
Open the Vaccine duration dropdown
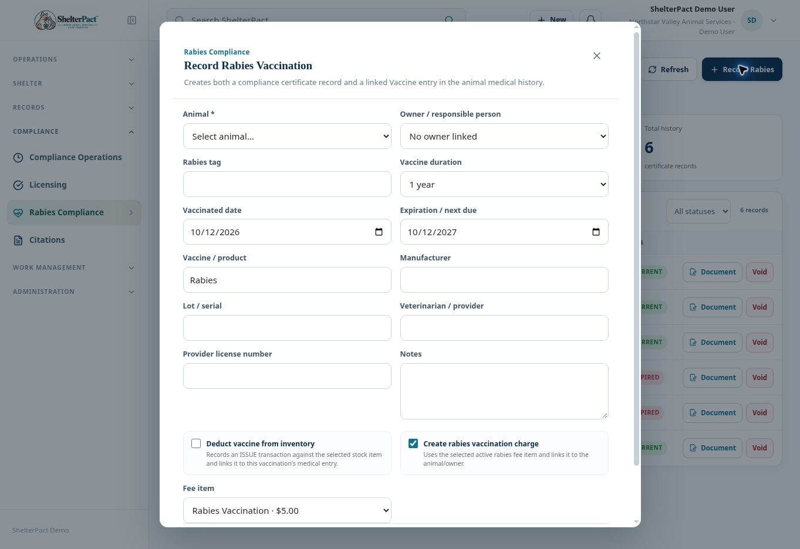click(x=504, y=184)
